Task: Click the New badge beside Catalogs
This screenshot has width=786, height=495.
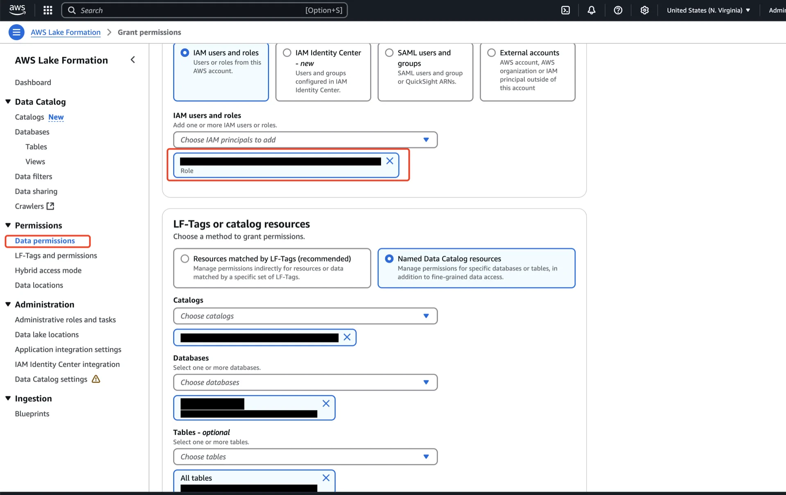Action: coord(56,117)
